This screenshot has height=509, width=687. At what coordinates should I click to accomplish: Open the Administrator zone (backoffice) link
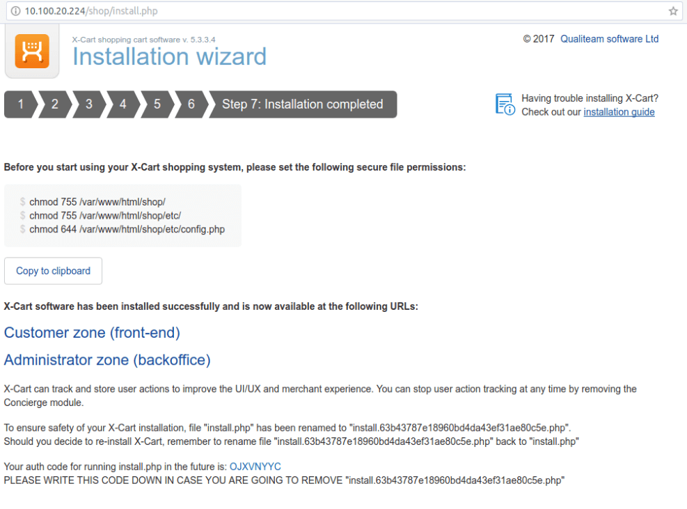click(107, 360)
